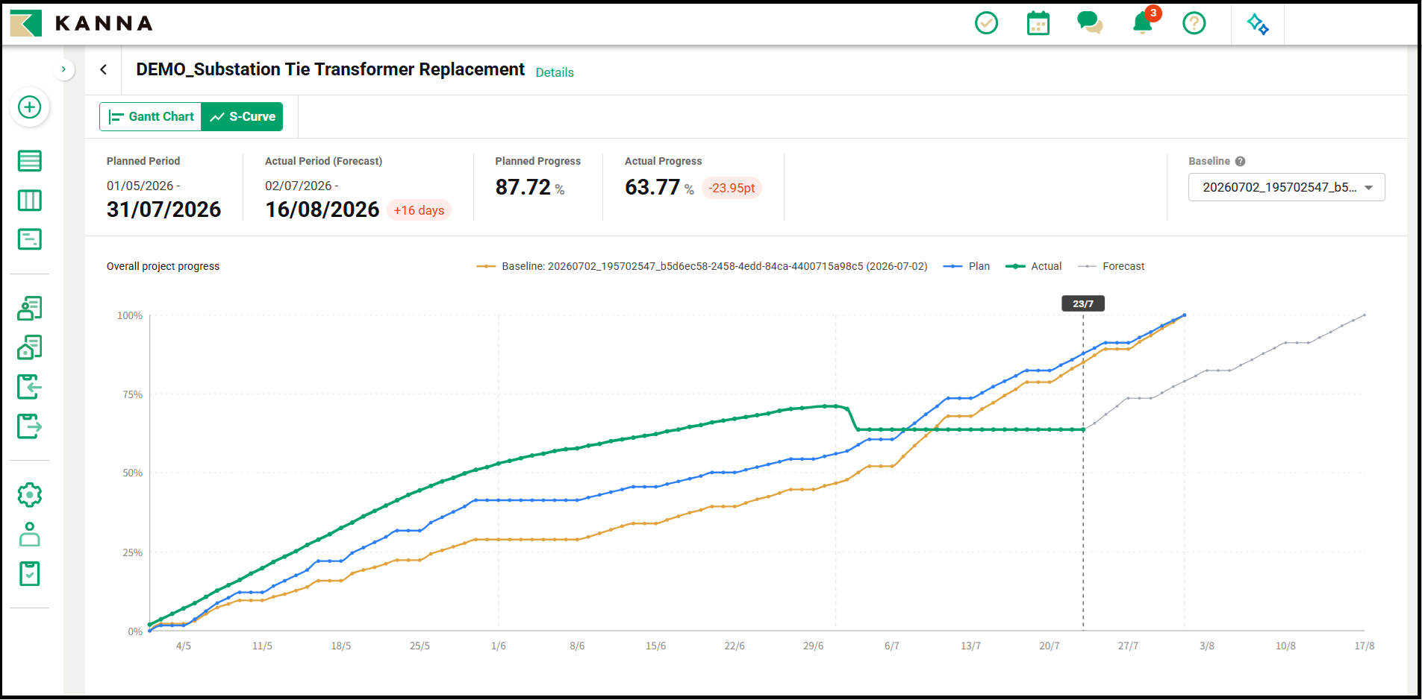Click the KANNA logo

(x=81, y=23)
